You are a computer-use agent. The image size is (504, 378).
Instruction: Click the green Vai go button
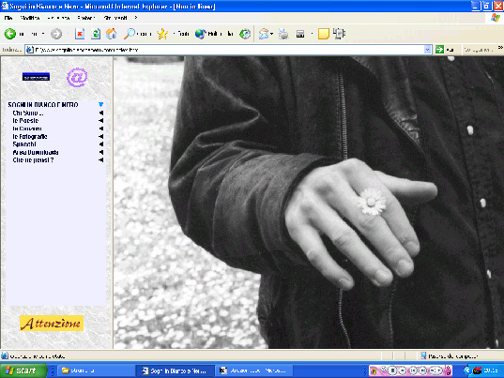click(445, 50)
